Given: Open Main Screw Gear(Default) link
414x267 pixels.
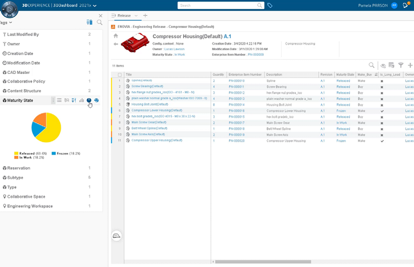Looking at the screenshot, I should [x=149, y=122].
